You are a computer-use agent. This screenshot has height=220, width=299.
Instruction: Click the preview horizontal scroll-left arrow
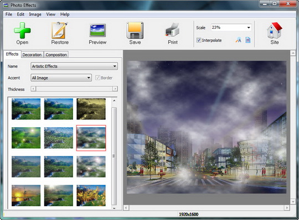[x=126, y=207]
